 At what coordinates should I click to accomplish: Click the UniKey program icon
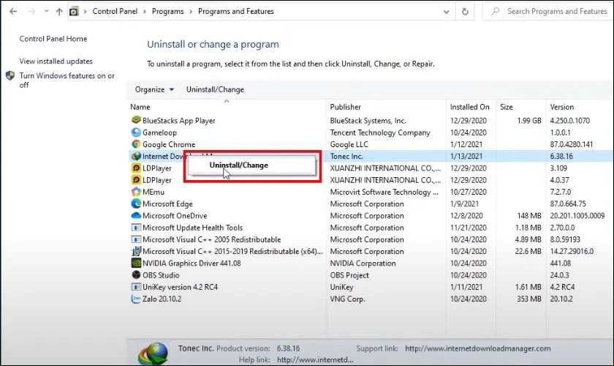(x=136, y=287)
